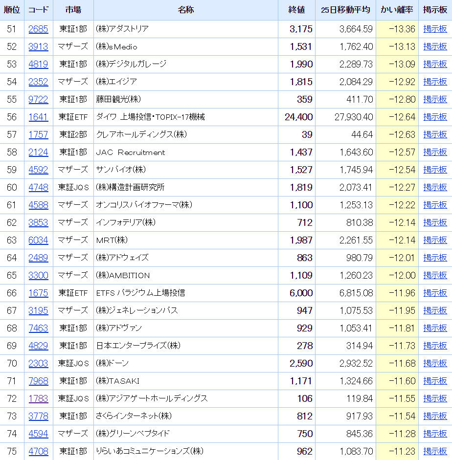Select closing price 24,400

[x=299, y=117]
